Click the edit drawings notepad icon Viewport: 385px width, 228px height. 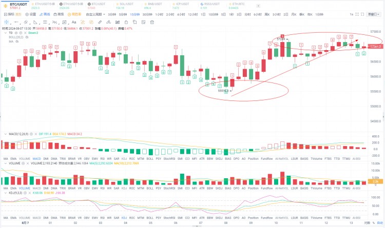pyautogui.click(x=143, y=23)
